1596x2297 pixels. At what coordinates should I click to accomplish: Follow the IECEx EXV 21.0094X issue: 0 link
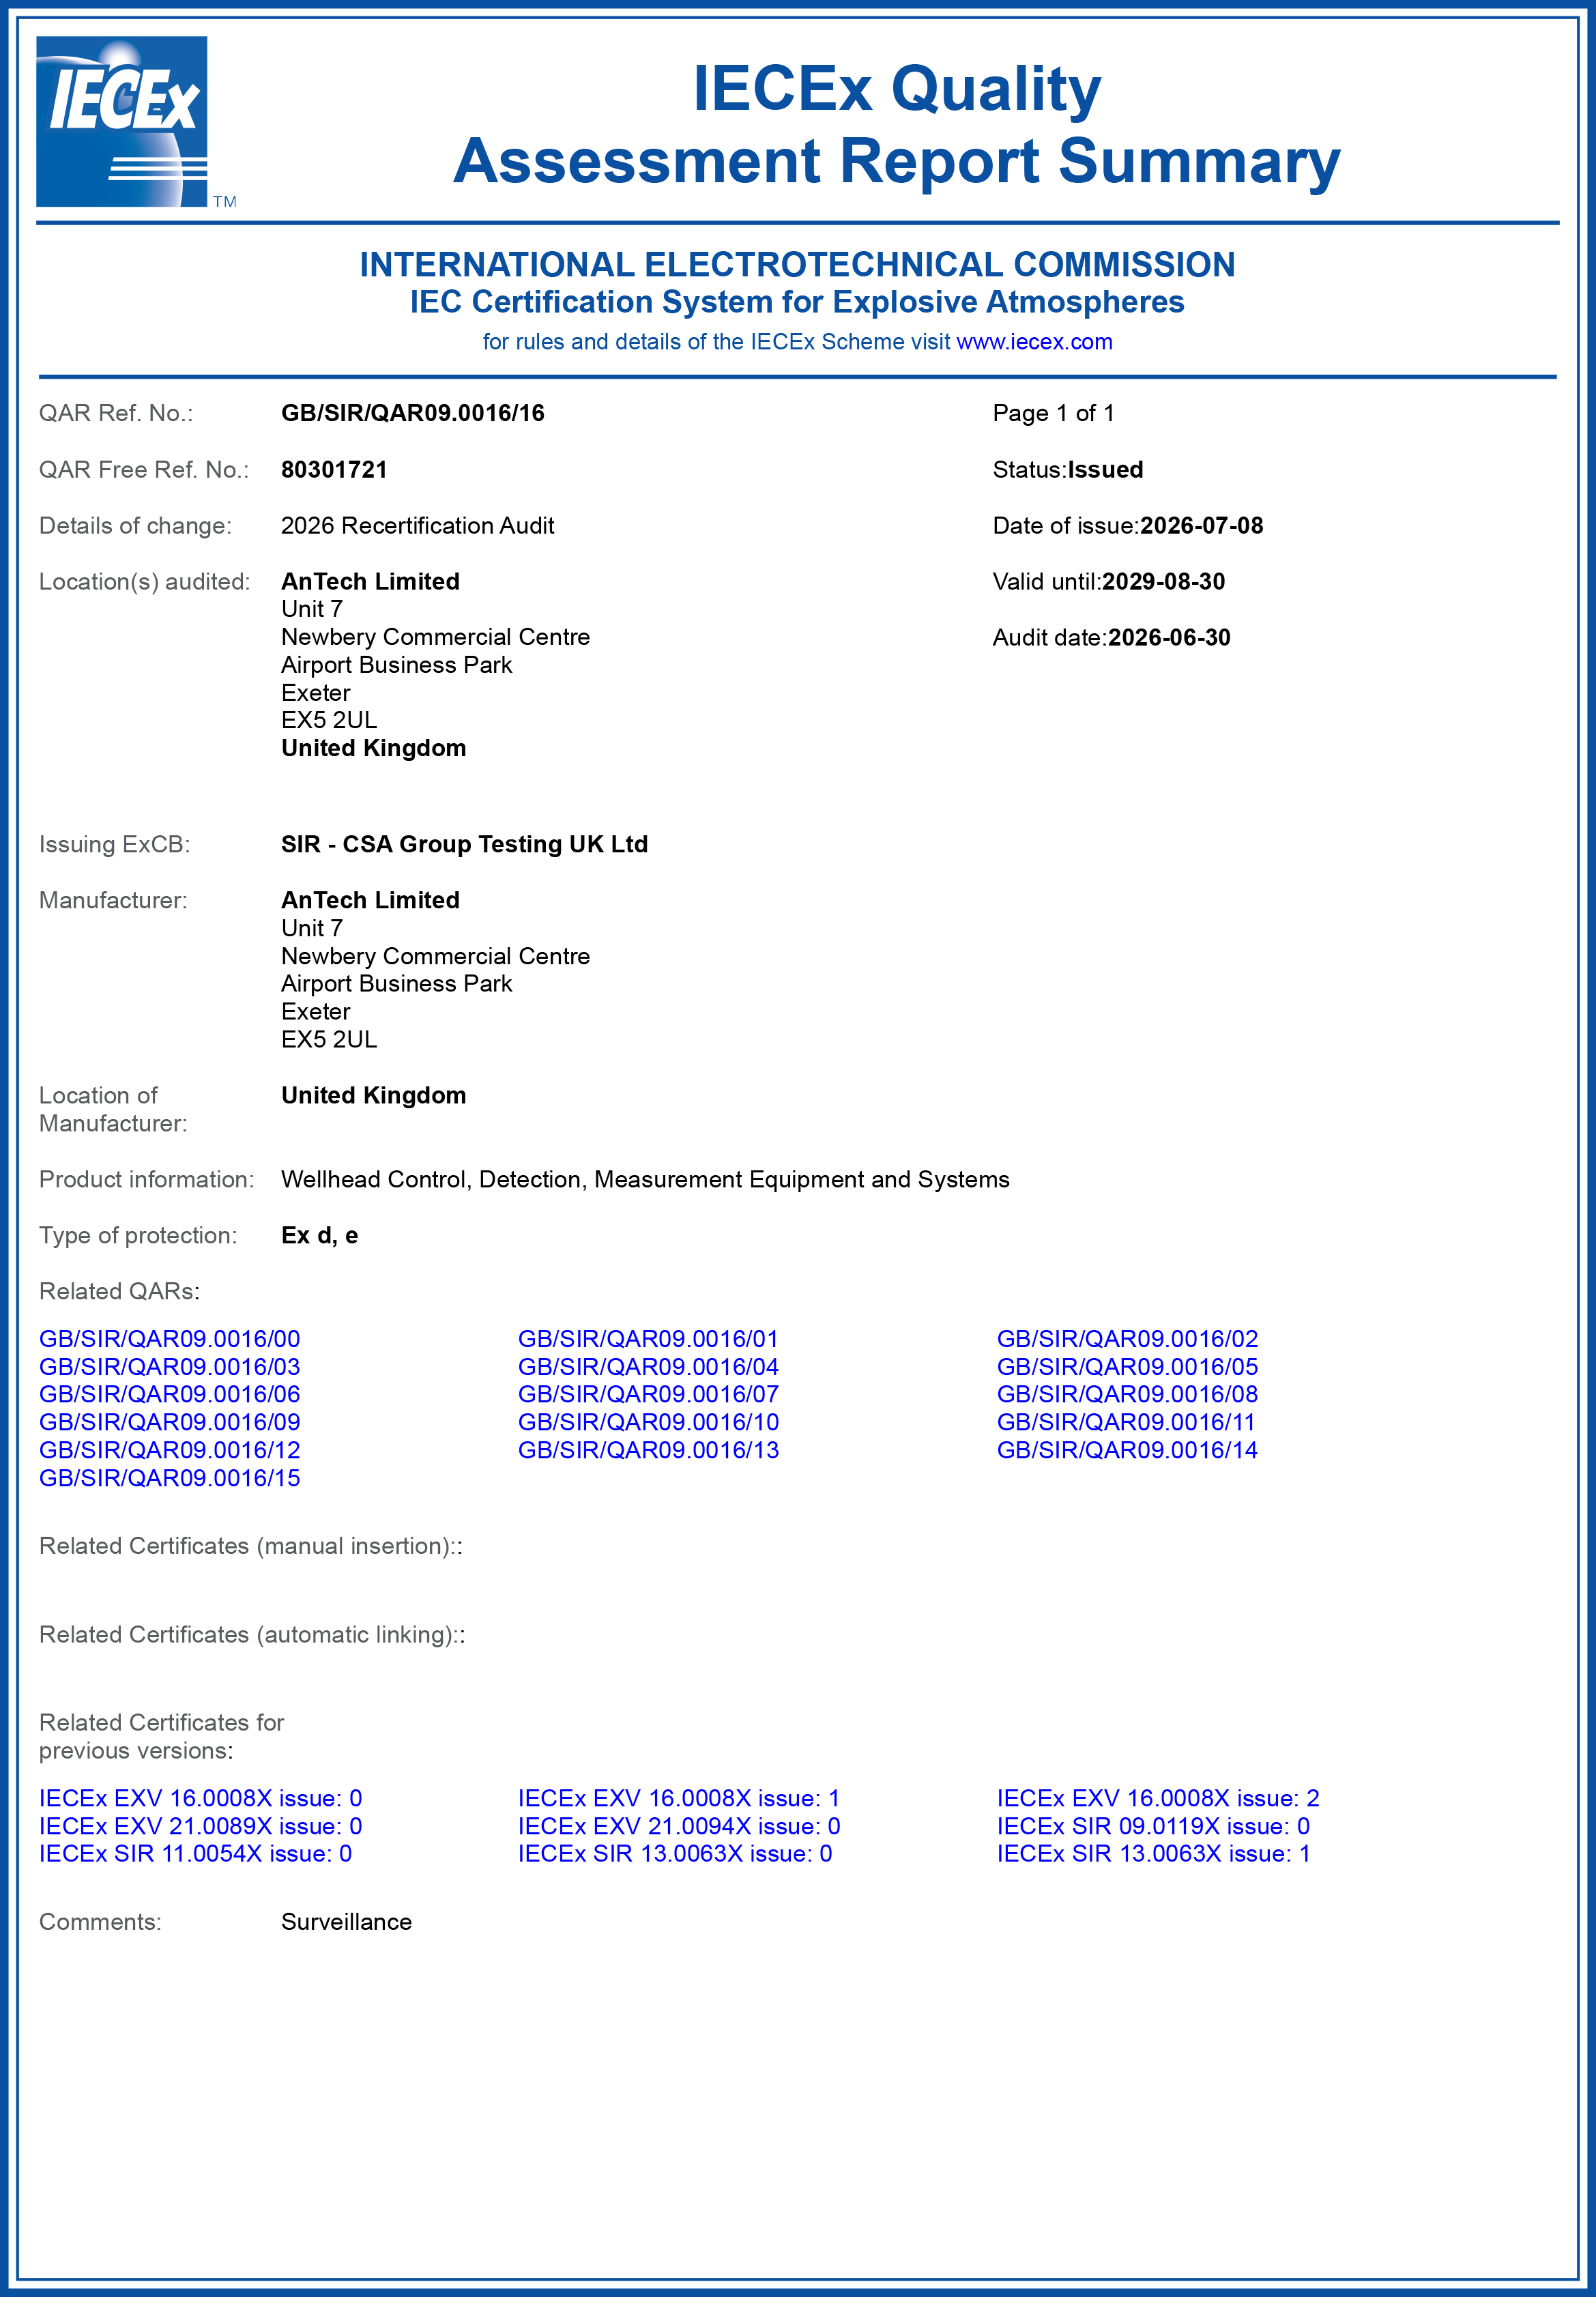point(679,1826)
